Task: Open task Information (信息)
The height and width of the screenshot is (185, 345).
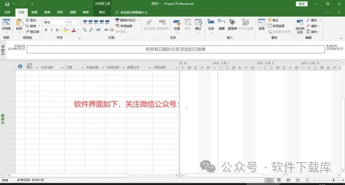Action: coord(261,25)
